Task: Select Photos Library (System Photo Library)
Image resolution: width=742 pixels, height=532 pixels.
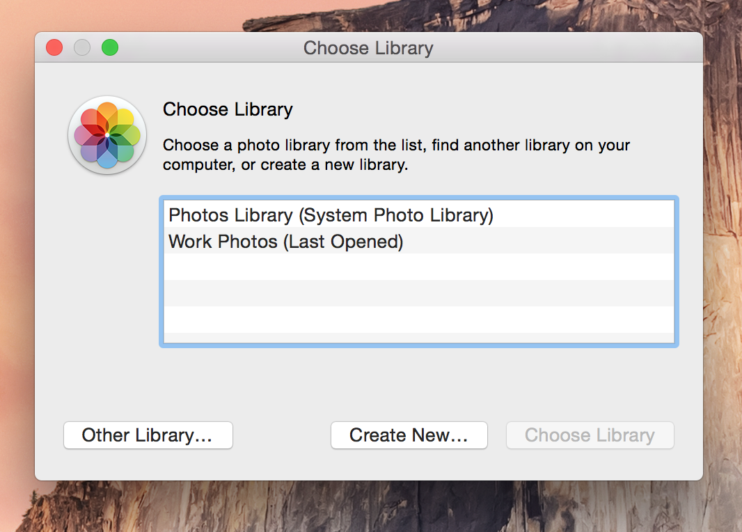Action: pos(419,214)
